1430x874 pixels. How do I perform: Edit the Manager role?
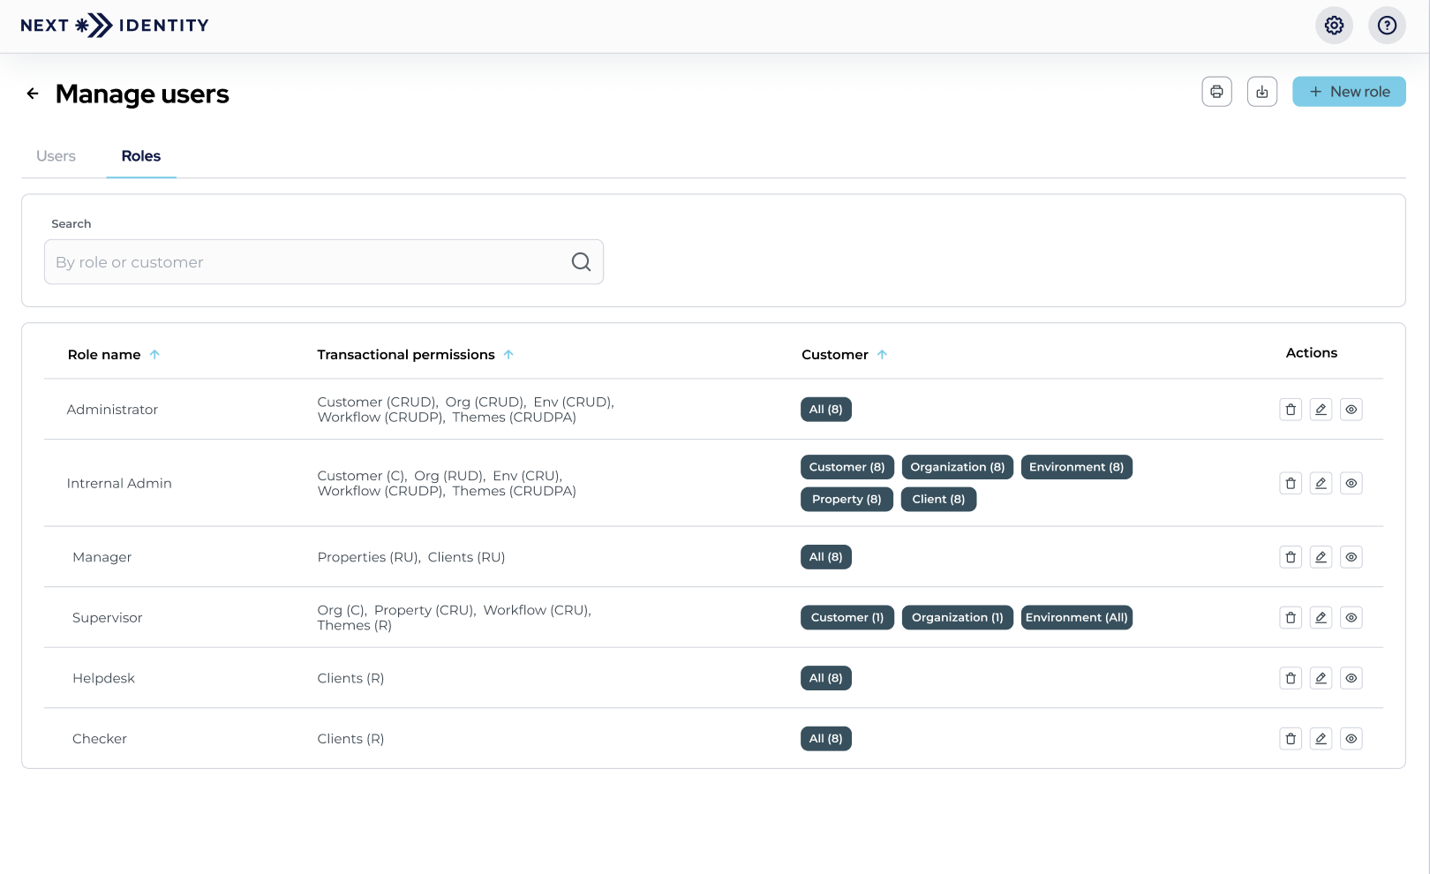coord(1321,557)
